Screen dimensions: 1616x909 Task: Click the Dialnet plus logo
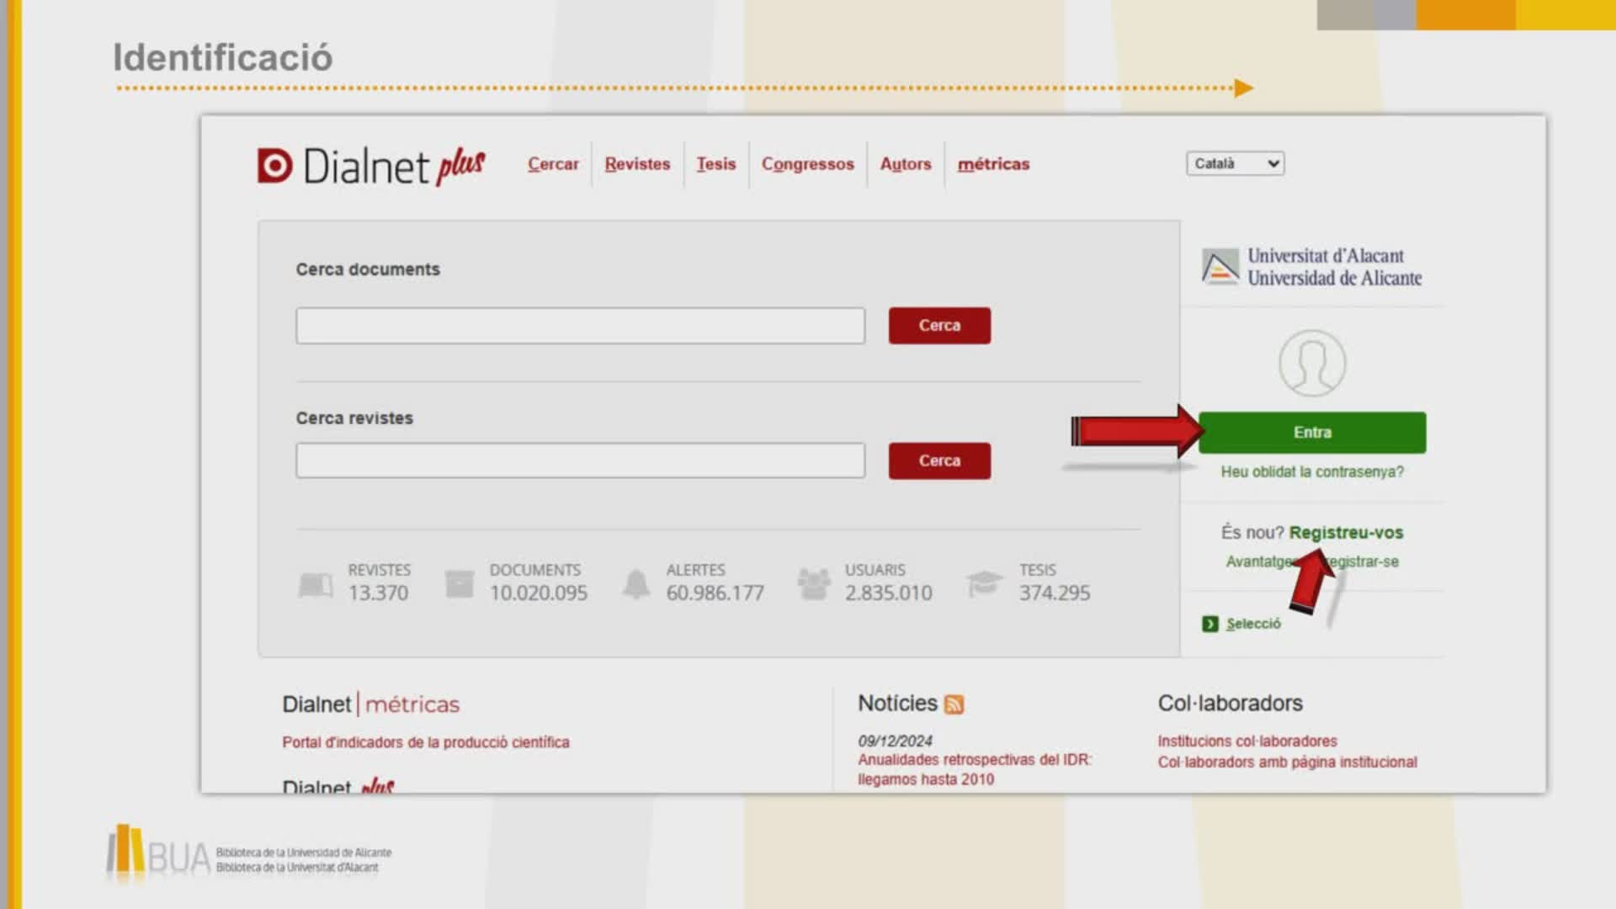(x=371, y=165)
